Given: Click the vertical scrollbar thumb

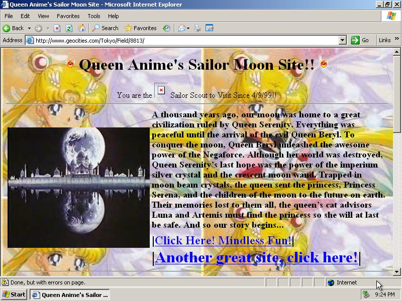Looking at the screenshot, I should 396,94.
